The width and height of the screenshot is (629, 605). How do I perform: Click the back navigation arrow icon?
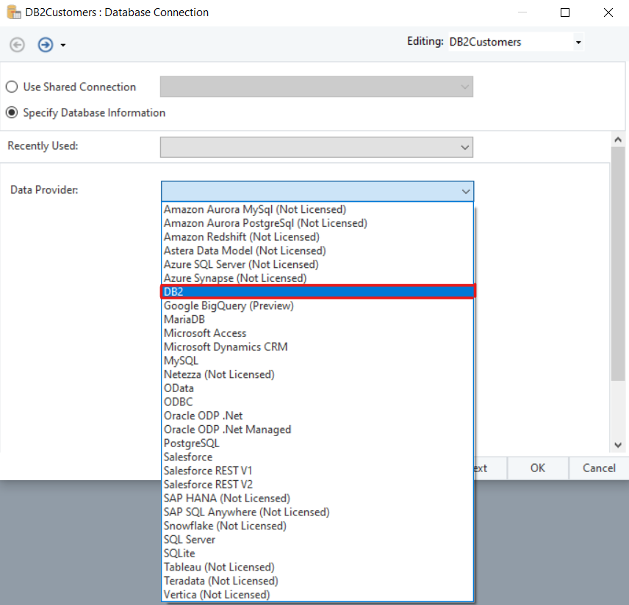[17, 45]
